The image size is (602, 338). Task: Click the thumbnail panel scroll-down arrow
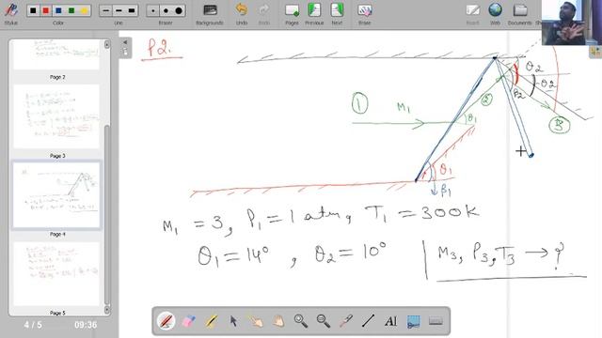click(x=106, y=310)
